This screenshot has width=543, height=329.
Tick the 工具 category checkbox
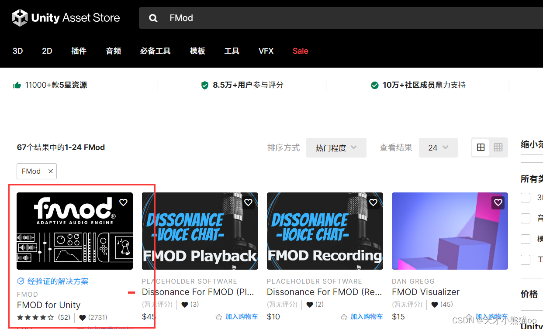coord(526,260)
